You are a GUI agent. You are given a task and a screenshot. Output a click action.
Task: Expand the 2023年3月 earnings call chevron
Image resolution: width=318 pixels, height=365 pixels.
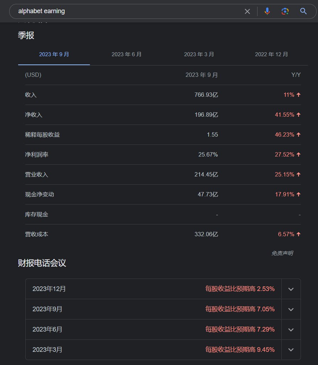click(291, 350)
